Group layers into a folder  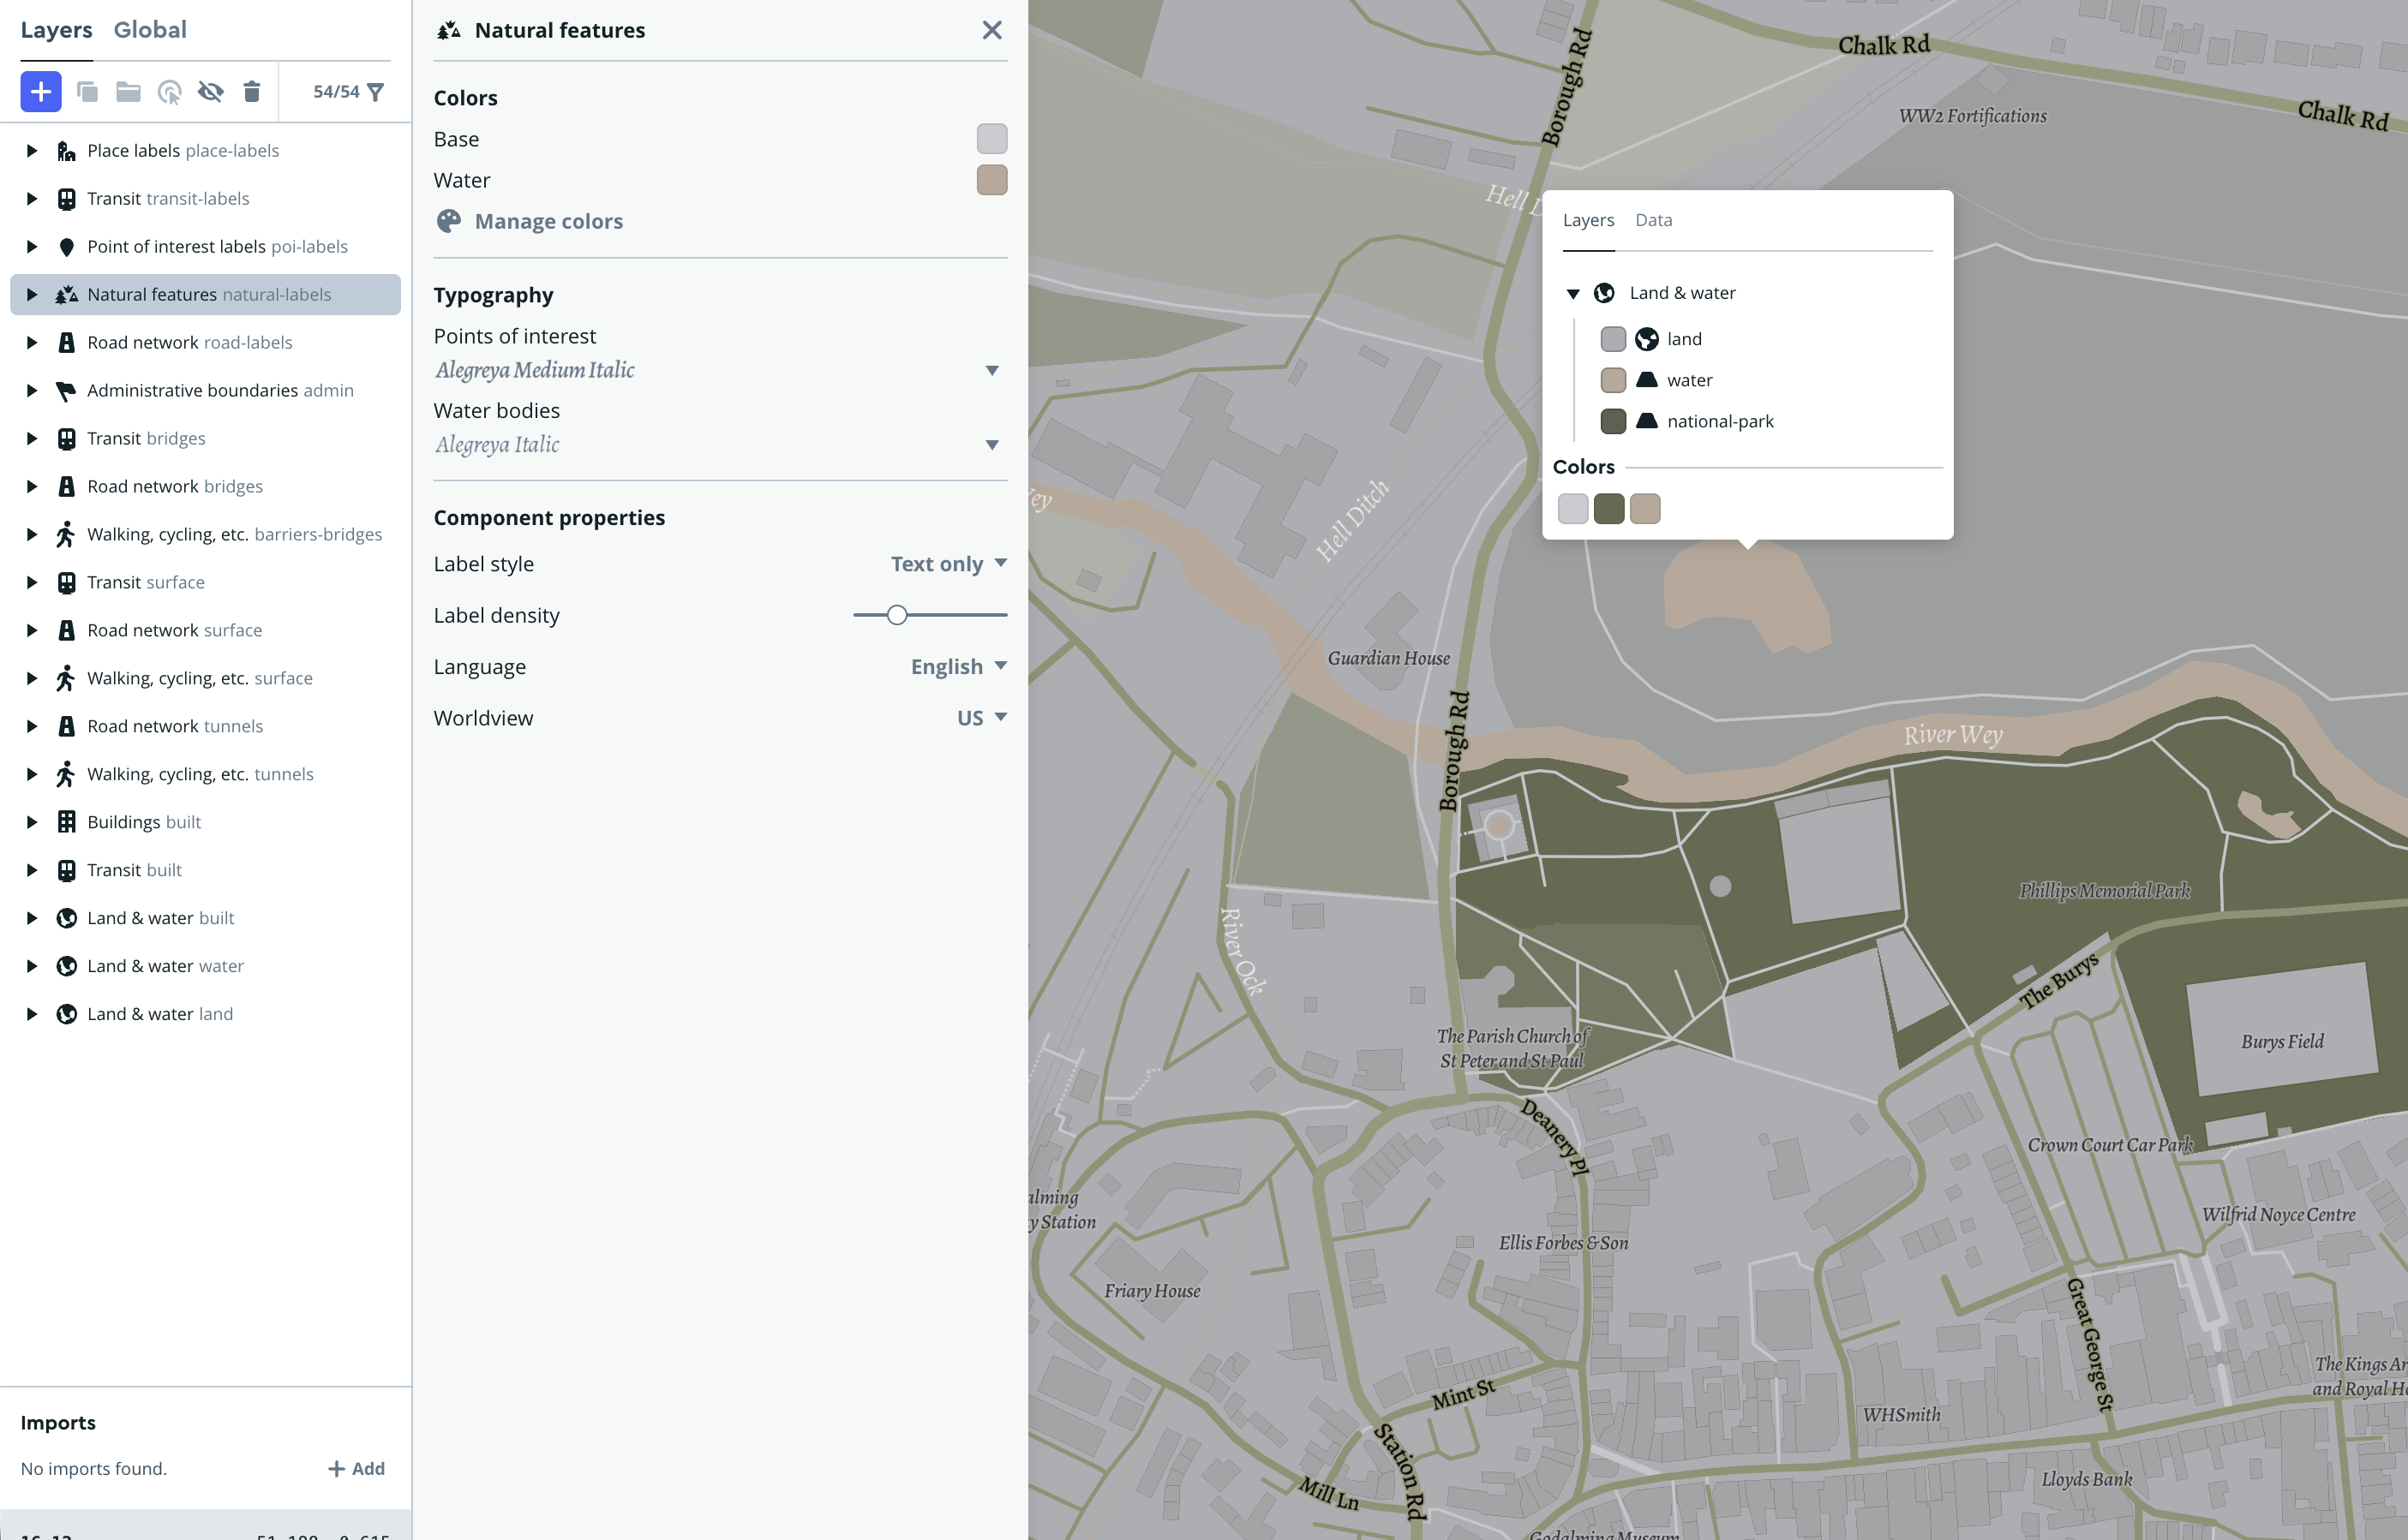click(x=128, y=92)
